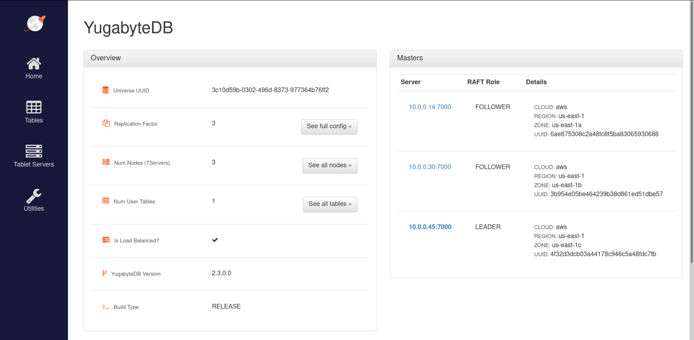Click UUID 3b954e05be464239b38d861ed51dbe57

[x=599, y=194]
